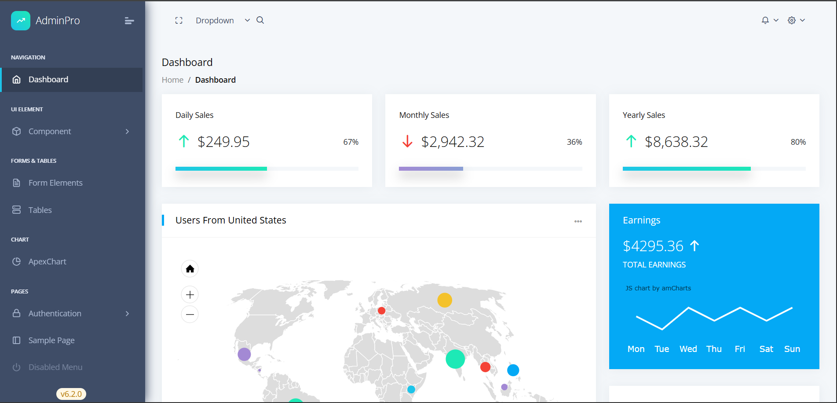Click the Disabled Menu power icon

(x=17, y=367)
